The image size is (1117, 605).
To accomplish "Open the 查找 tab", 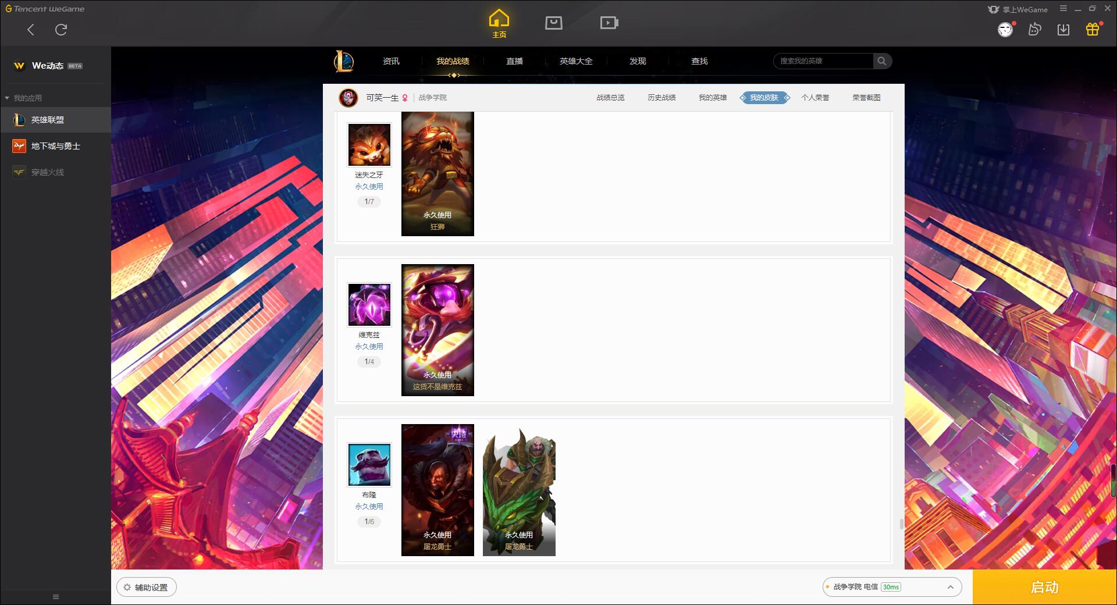I will pos(699,61).
